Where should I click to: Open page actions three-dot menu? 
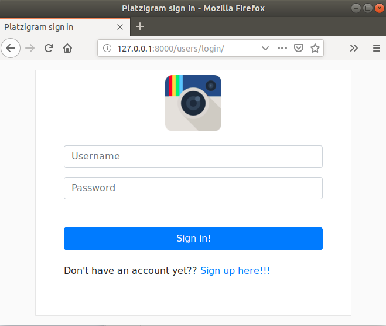point(282,48)
